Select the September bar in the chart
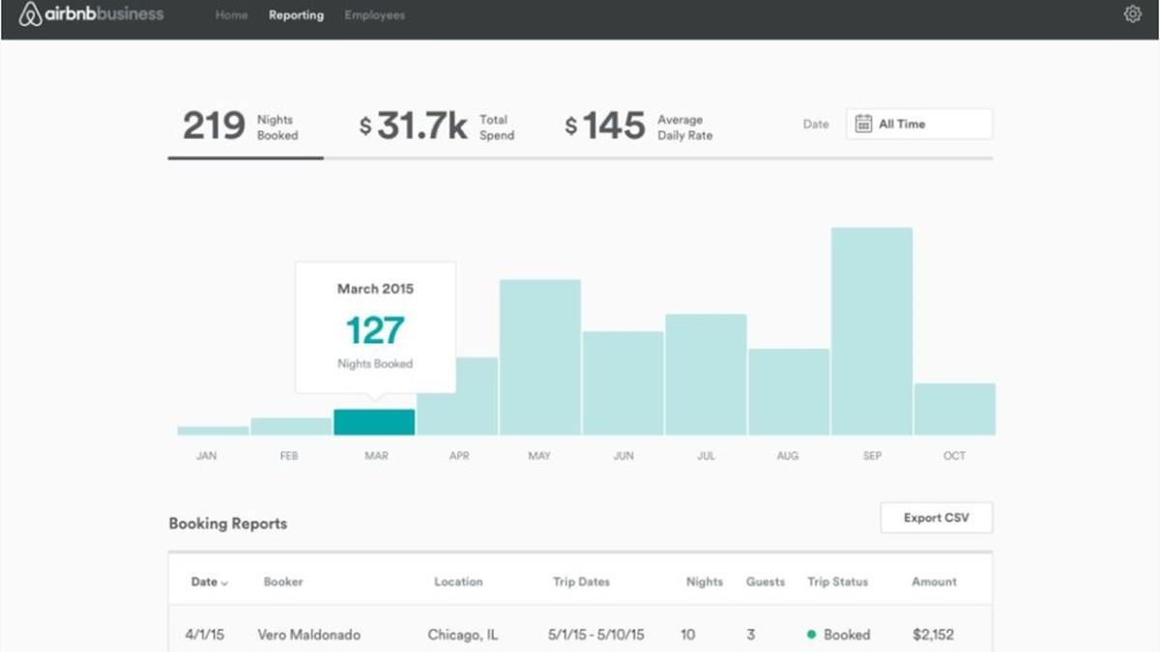Screen dimensions: 1160x652 tap(872, 331)
